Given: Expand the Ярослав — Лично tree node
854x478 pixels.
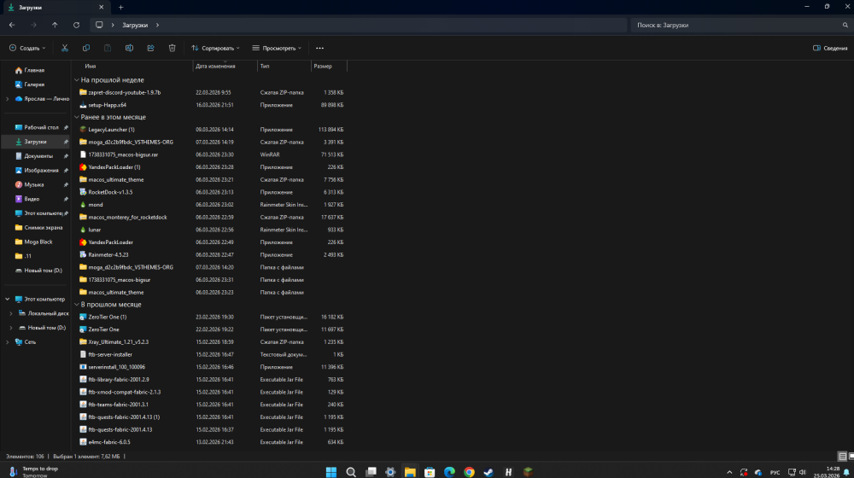Looking at the screenshot, I should [7, 99].
